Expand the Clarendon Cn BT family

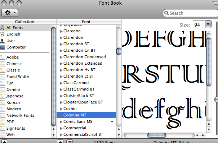pos(61,51)
